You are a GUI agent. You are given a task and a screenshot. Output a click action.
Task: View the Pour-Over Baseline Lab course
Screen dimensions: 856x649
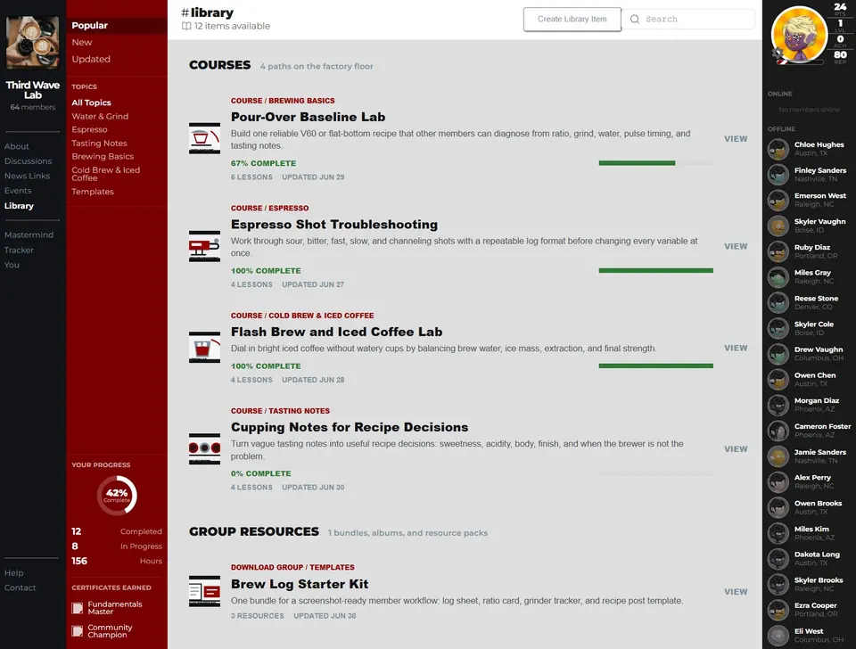[736, 139]
